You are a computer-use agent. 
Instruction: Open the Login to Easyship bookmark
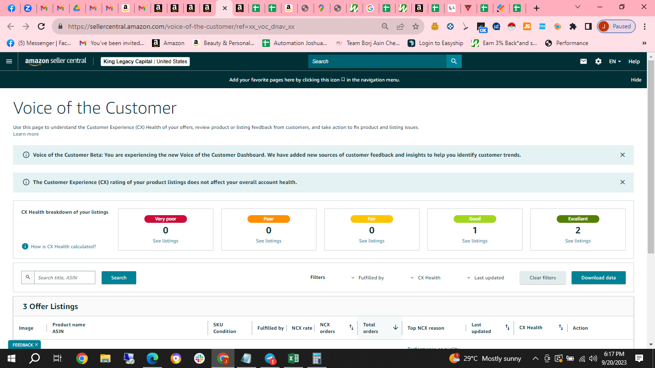(x=435, y=43)
